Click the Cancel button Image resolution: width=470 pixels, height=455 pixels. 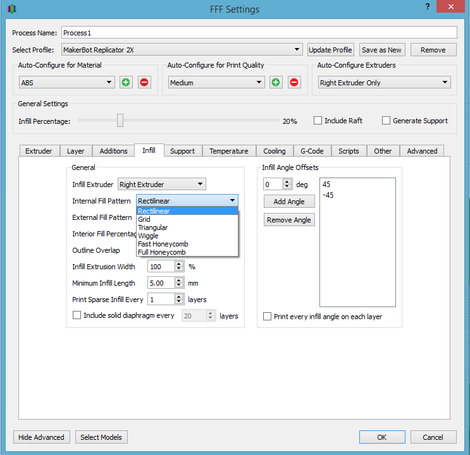click(433, 437)
